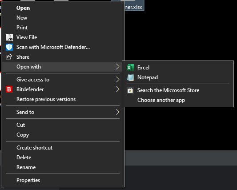Delete the selected file
Viewport: 237px width, 190px height.
63,158
